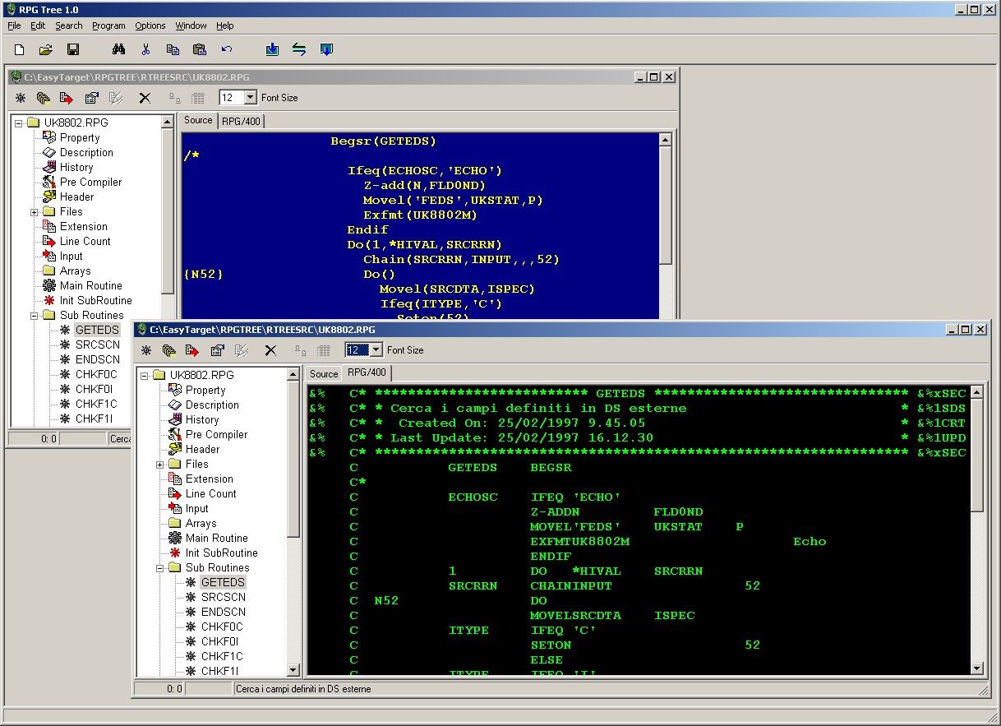The width and height of the screenshot is (1001, 726).
Task: Expand the Files node in blue-code window tree
Action: point(35,212)
